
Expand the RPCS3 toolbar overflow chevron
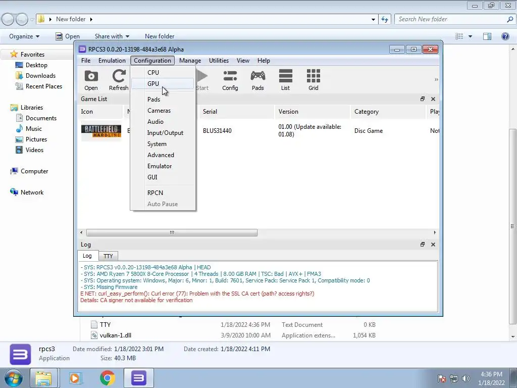pyautogui.click(x=436, y=79)
